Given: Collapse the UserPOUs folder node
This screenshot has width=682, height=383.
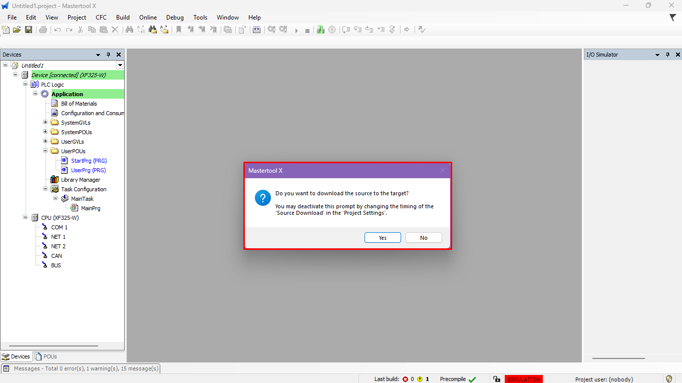Looking at the screenshot, I should pos(46,151).
